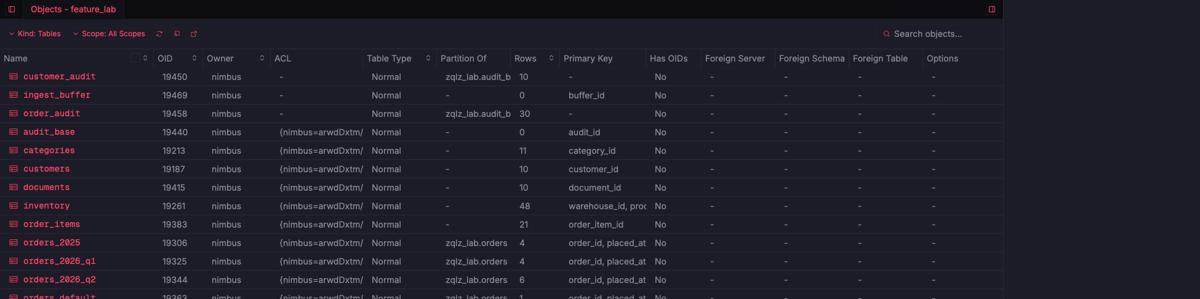Focus the Search objects input field

click(x=938, y=34)
